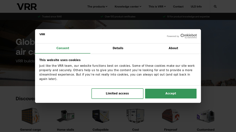236x132 pixels.
Task: Click the Fireproof label
Action: click(x=171, y=130)
